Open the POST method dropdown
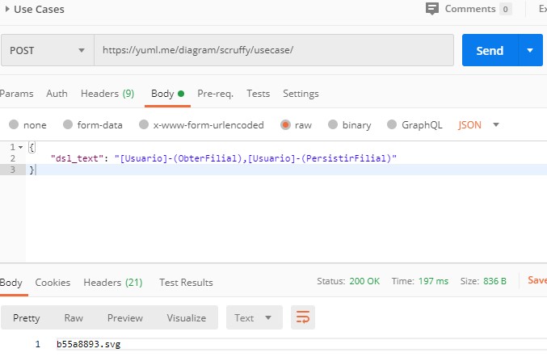The width and height of the screenshot is (547, 361). coord(47,50)
